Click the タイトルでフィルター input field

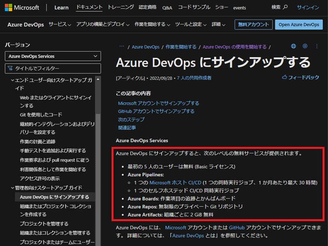tap(53, 68)
